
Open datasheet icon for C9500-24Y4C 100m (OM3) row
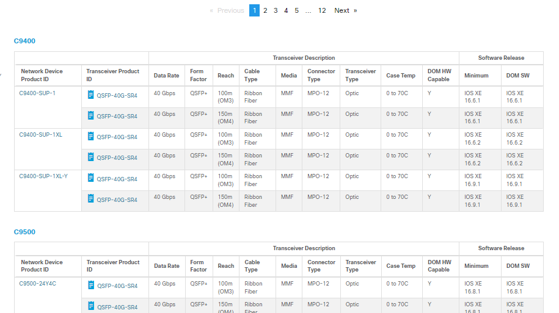[x=91, y=285]
